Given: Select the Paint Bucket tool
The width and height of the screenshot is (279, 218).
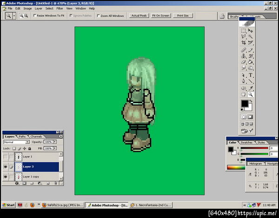Looking at the screenshot, I should pyautogui.click(x=250, y=62).
